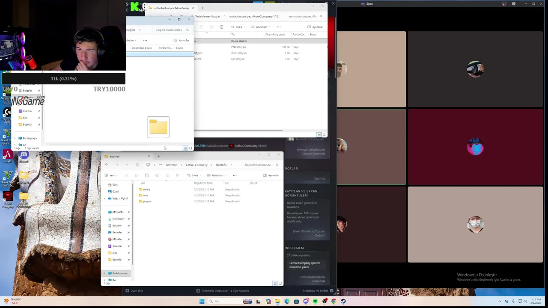Open Windows Start menu

click(202, 301)
